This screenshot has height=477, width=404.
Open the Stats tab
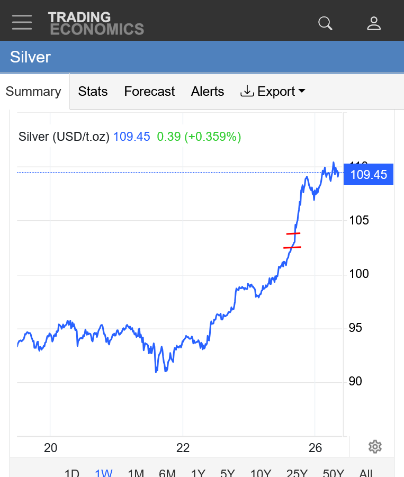(93, 92)
